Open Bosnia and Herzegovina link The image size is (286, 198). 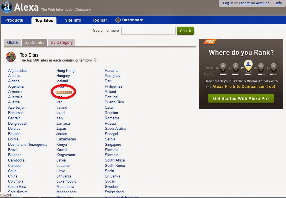coord(28,144)
